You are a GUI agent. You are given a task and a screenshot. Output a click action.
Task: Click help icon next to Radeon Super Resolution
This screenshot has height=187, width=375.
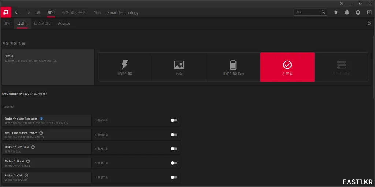41,119
